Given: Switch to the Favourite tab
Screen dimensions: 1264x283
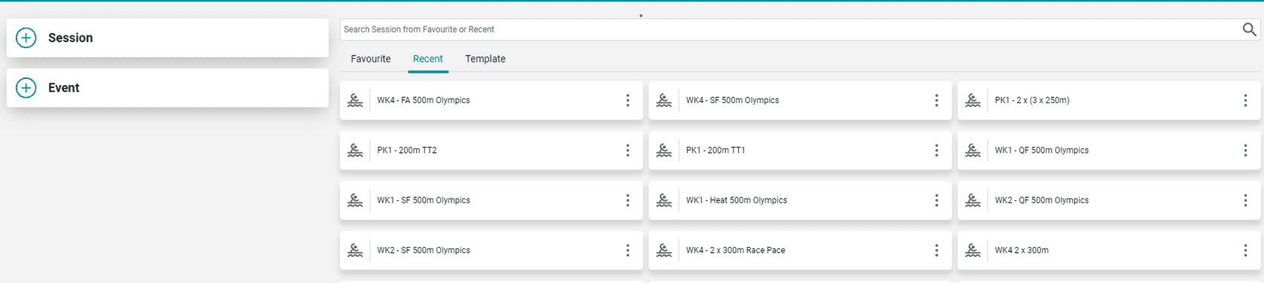Looking at the screenshot, I should coord(371,59).
